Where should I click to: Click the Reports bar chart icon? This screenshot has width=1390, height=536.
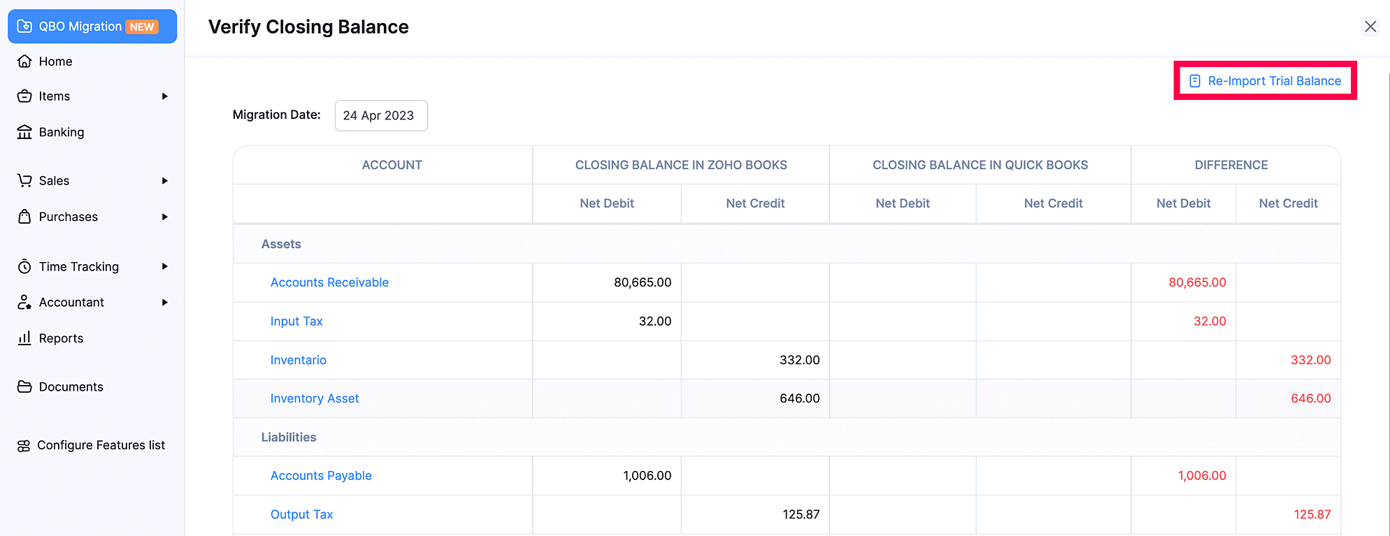point(24,338)
